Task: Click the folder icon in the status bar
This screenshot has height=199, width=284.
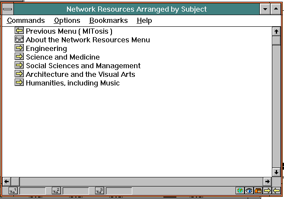Action: 258,190
